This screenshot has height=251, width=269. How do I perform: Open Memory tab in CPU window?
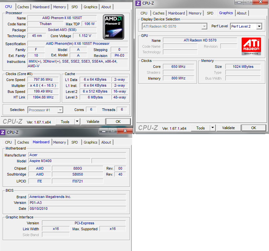point(59,7)
